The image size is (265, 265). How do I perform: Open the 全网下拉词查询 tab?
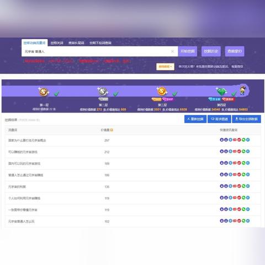pos(100,43)
